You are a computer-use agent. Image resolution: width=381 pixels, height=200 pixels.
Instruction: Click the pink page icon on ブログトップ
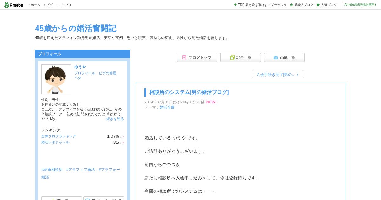click(x=184, y=57)
